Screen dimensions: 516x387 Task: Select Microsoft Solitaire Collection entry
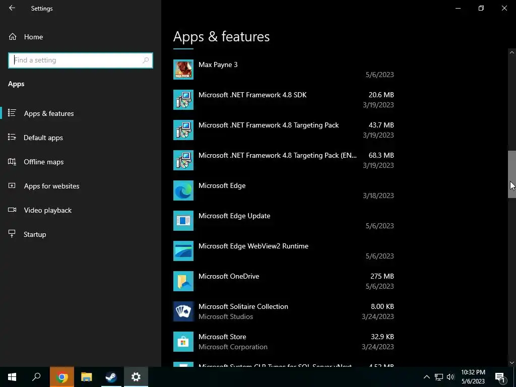pyautogui.click(x=284, y=311)
